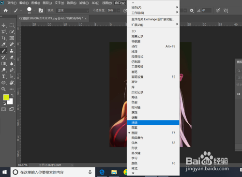Click the Windows Start button
The height and width of the screenshot is (177, 242).
click(x=5, y=172)
